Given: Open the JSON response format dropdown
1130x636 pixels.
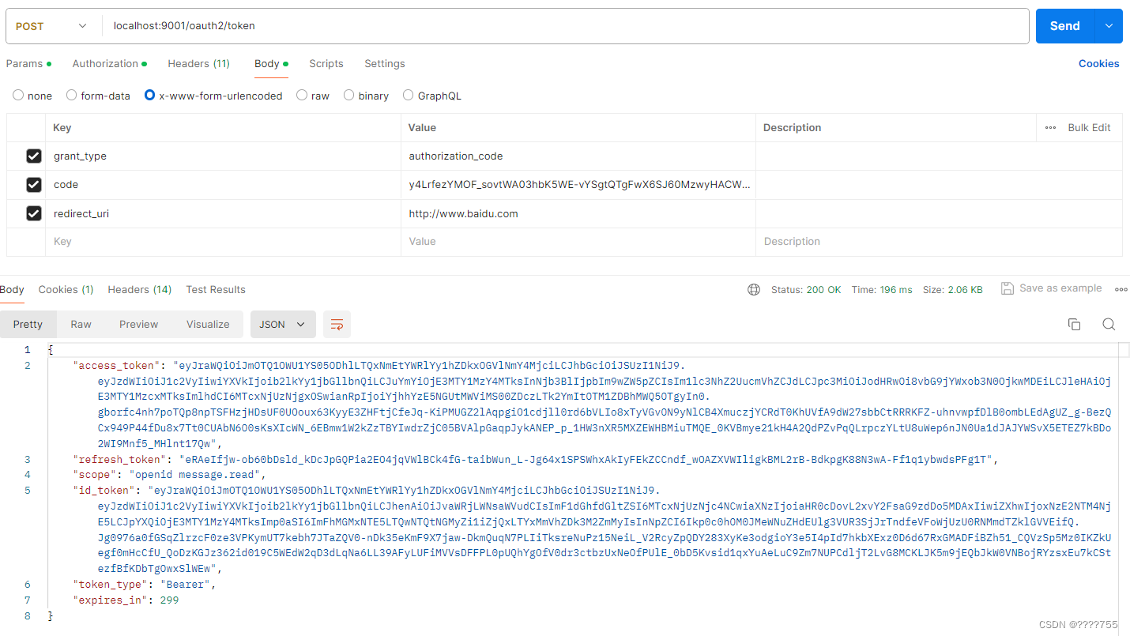Looking at the screenshot, I should 282,324.
